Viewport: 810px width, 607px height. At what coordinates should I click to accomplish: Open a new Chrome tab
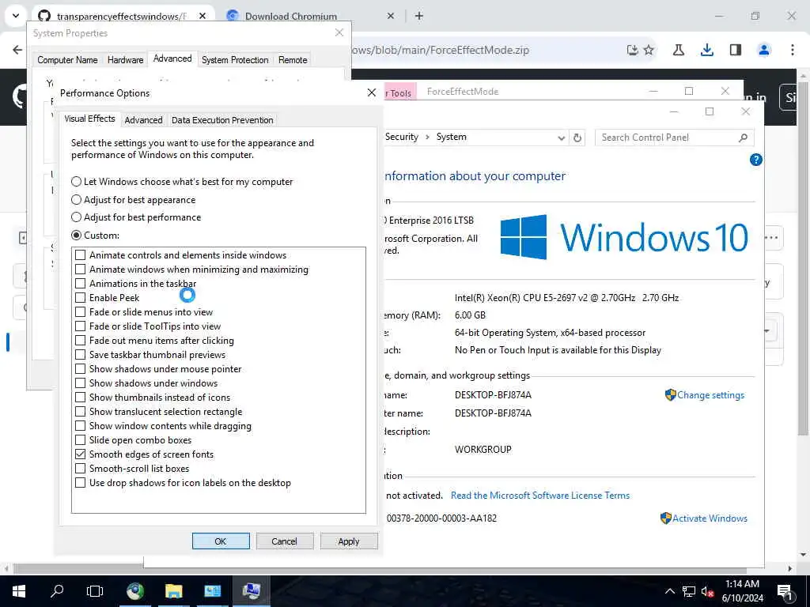click(x=419, y=16)
